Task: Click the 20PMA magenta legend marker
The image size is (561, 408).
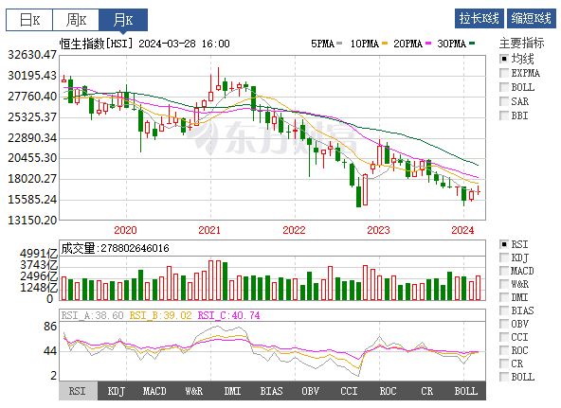Action: [x=428, y=44]
